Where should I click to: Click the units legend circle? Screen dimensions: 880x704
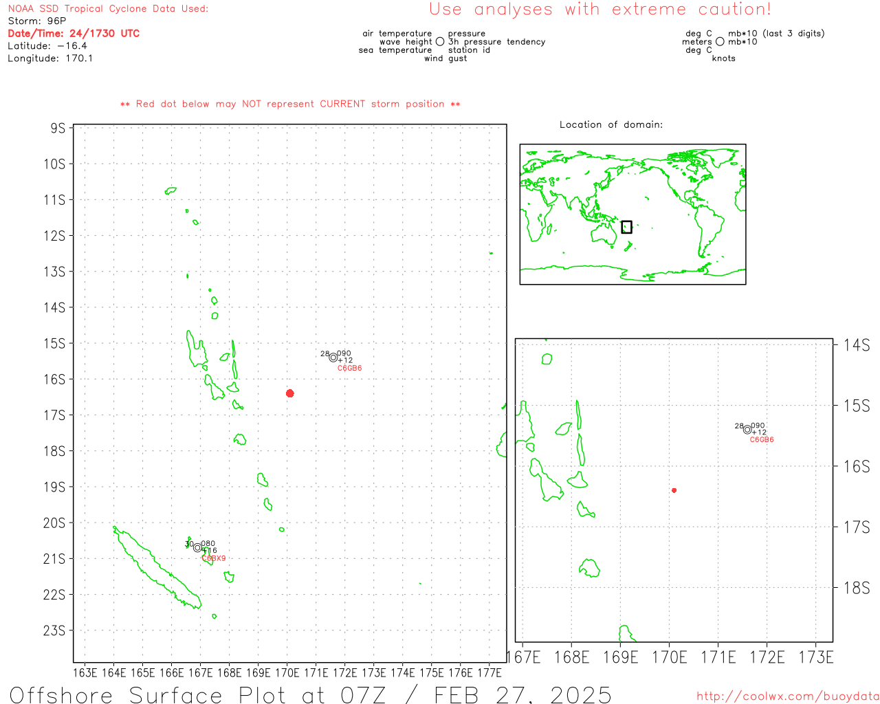(x=720, y=41)
